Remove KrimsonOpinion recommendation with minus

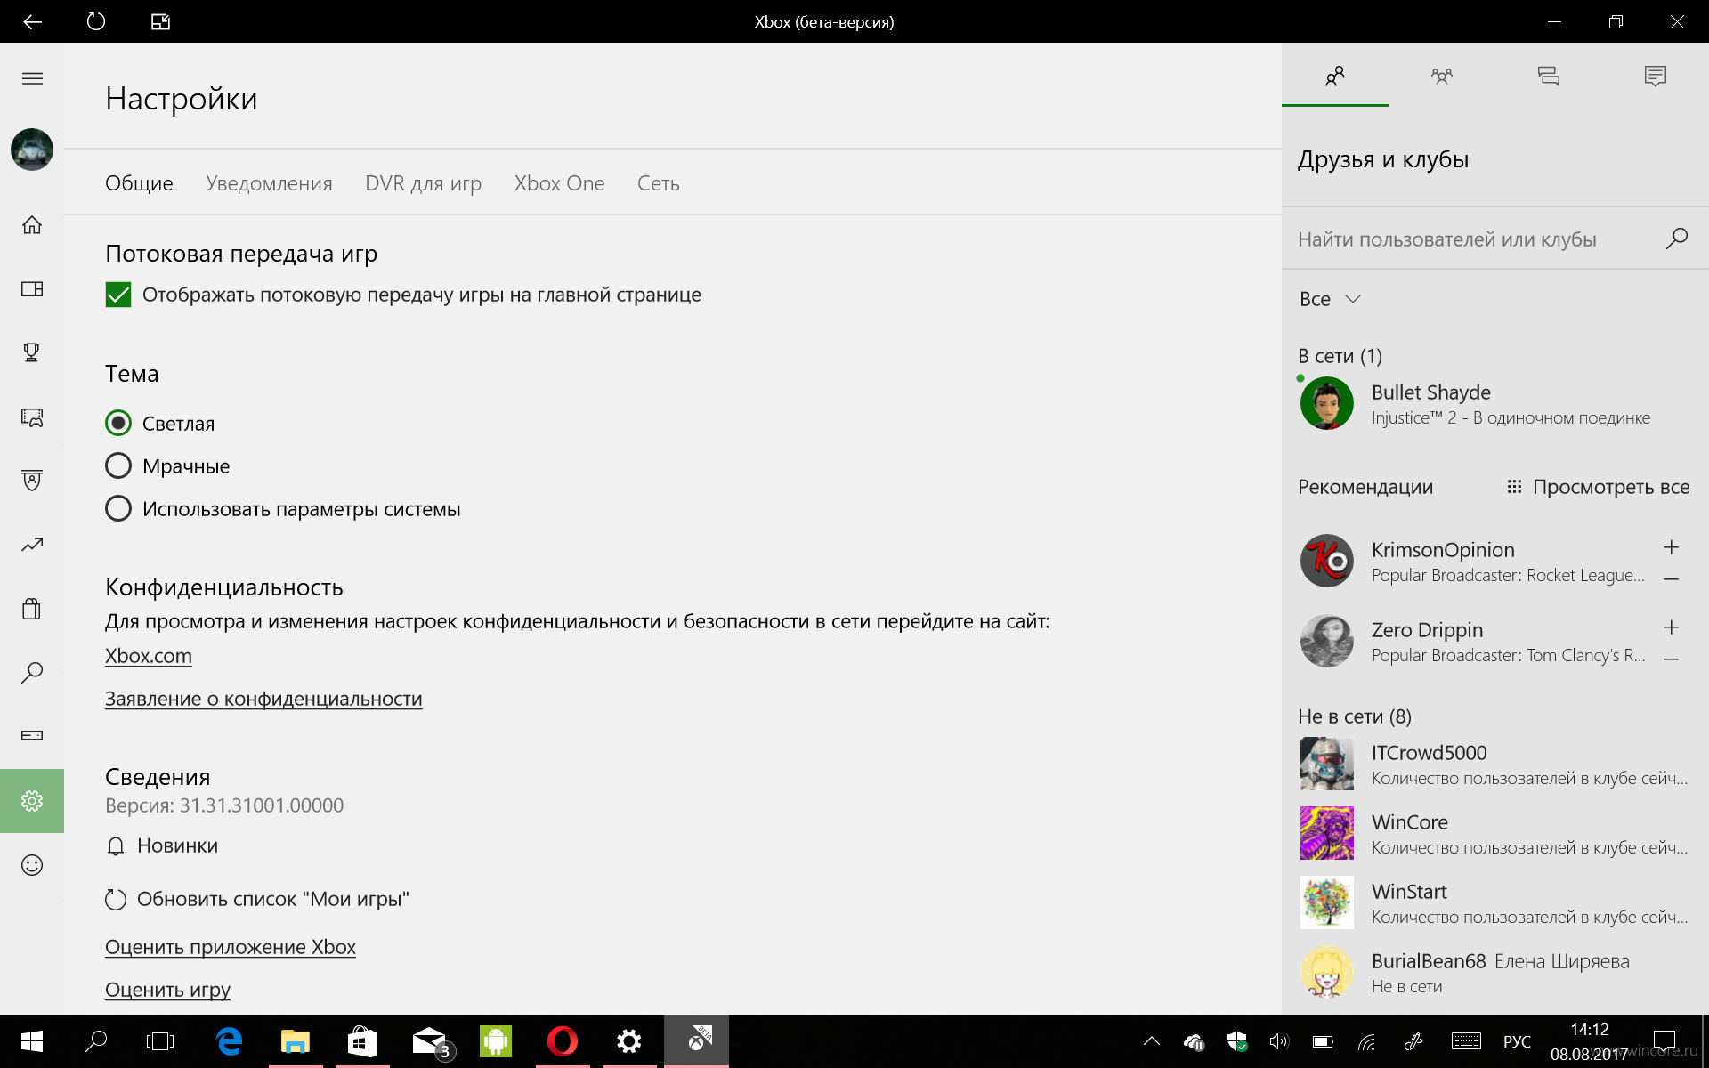tap(1672, 579)
